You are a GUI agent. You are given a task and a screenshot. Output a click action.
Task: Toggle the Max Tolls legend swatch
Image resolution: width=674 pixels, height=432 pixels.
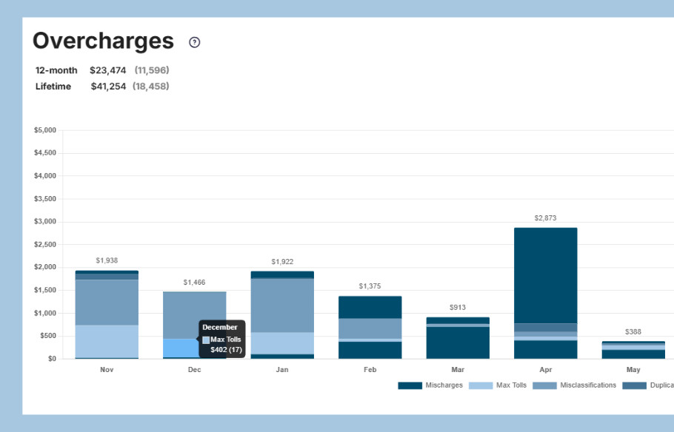tap(481, 385)
